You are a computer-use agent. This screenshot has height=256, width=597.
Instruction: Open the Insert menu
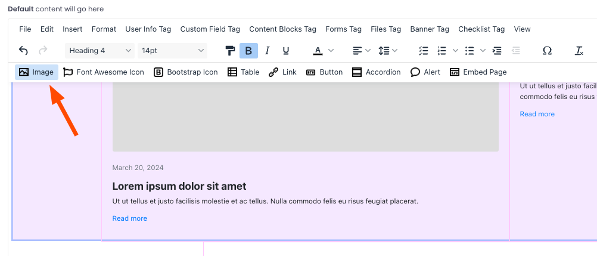[x=73, y=29]
